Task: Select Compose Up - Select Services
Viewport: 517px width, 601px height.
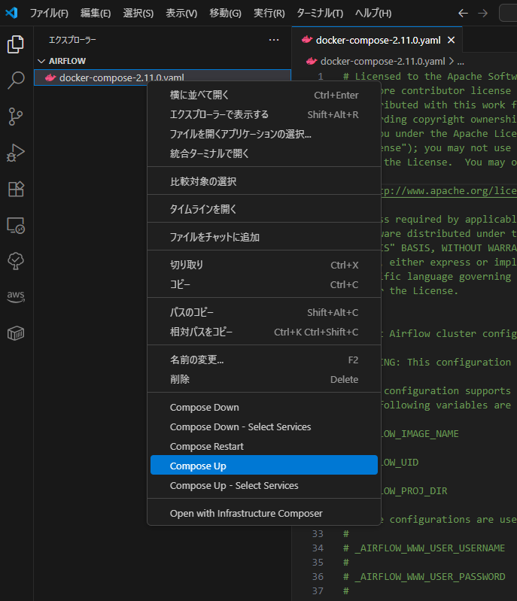Action: (264, 486)
